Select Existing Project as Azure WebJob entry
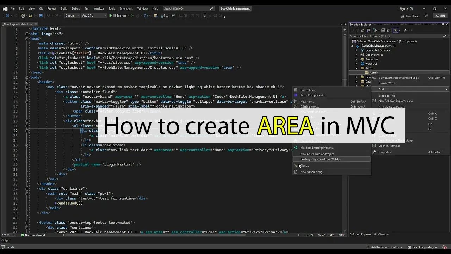 332,159
